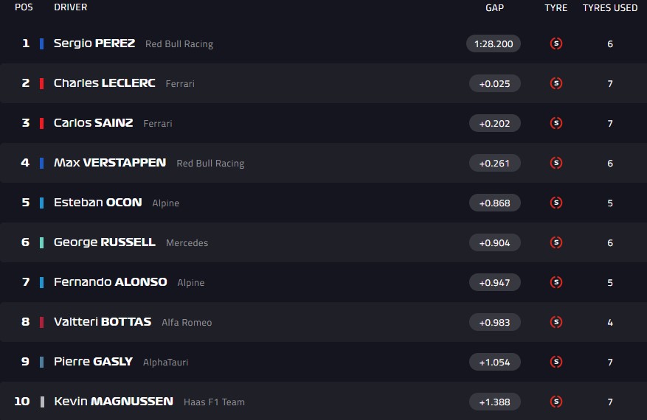Click Kevin Magnussen's soft tyre icon
647x420 pixels.
coord(556,402)
